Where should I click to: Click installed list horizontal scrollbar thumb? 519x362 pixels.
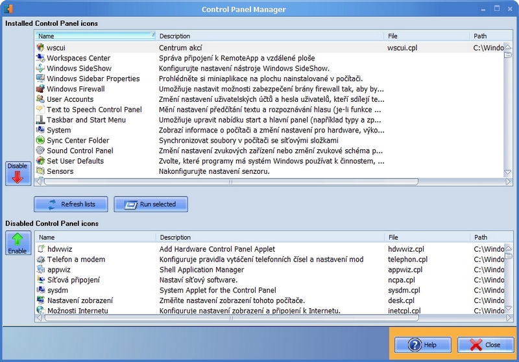point(231,182)
